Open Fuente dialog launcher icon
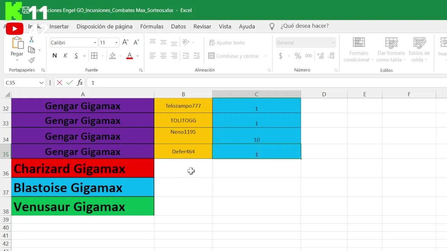 coord(141,70)
